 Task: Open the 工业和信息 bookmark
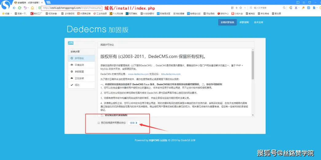[x=100, y=14]
